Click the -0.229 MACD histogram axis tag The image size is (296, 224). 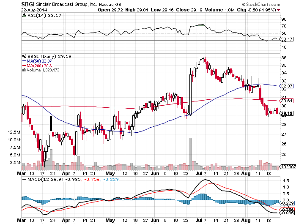pyautogui.click(x=287, y=203)
